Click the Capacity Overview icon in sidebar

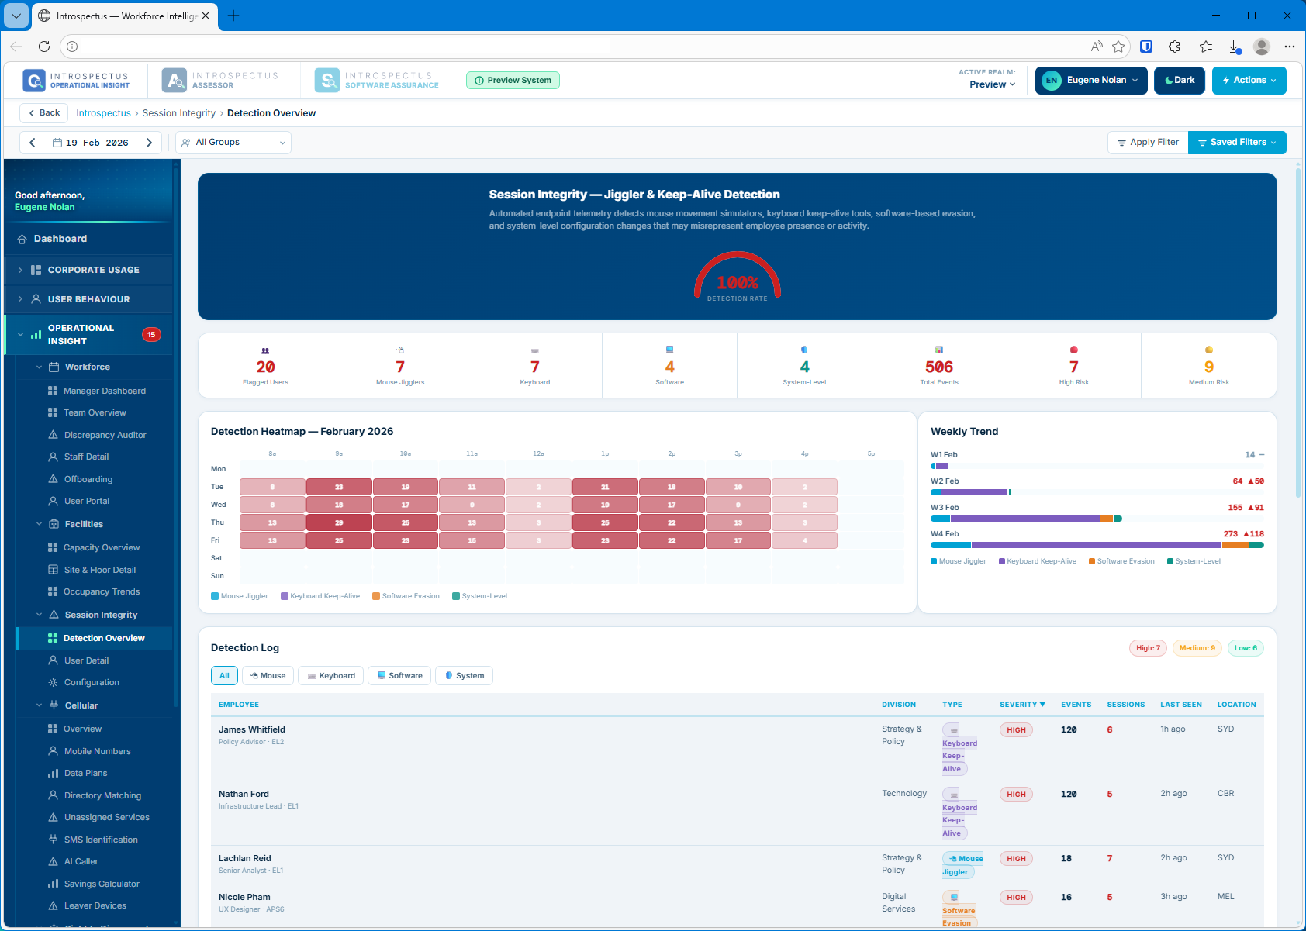tap(51, 547)
